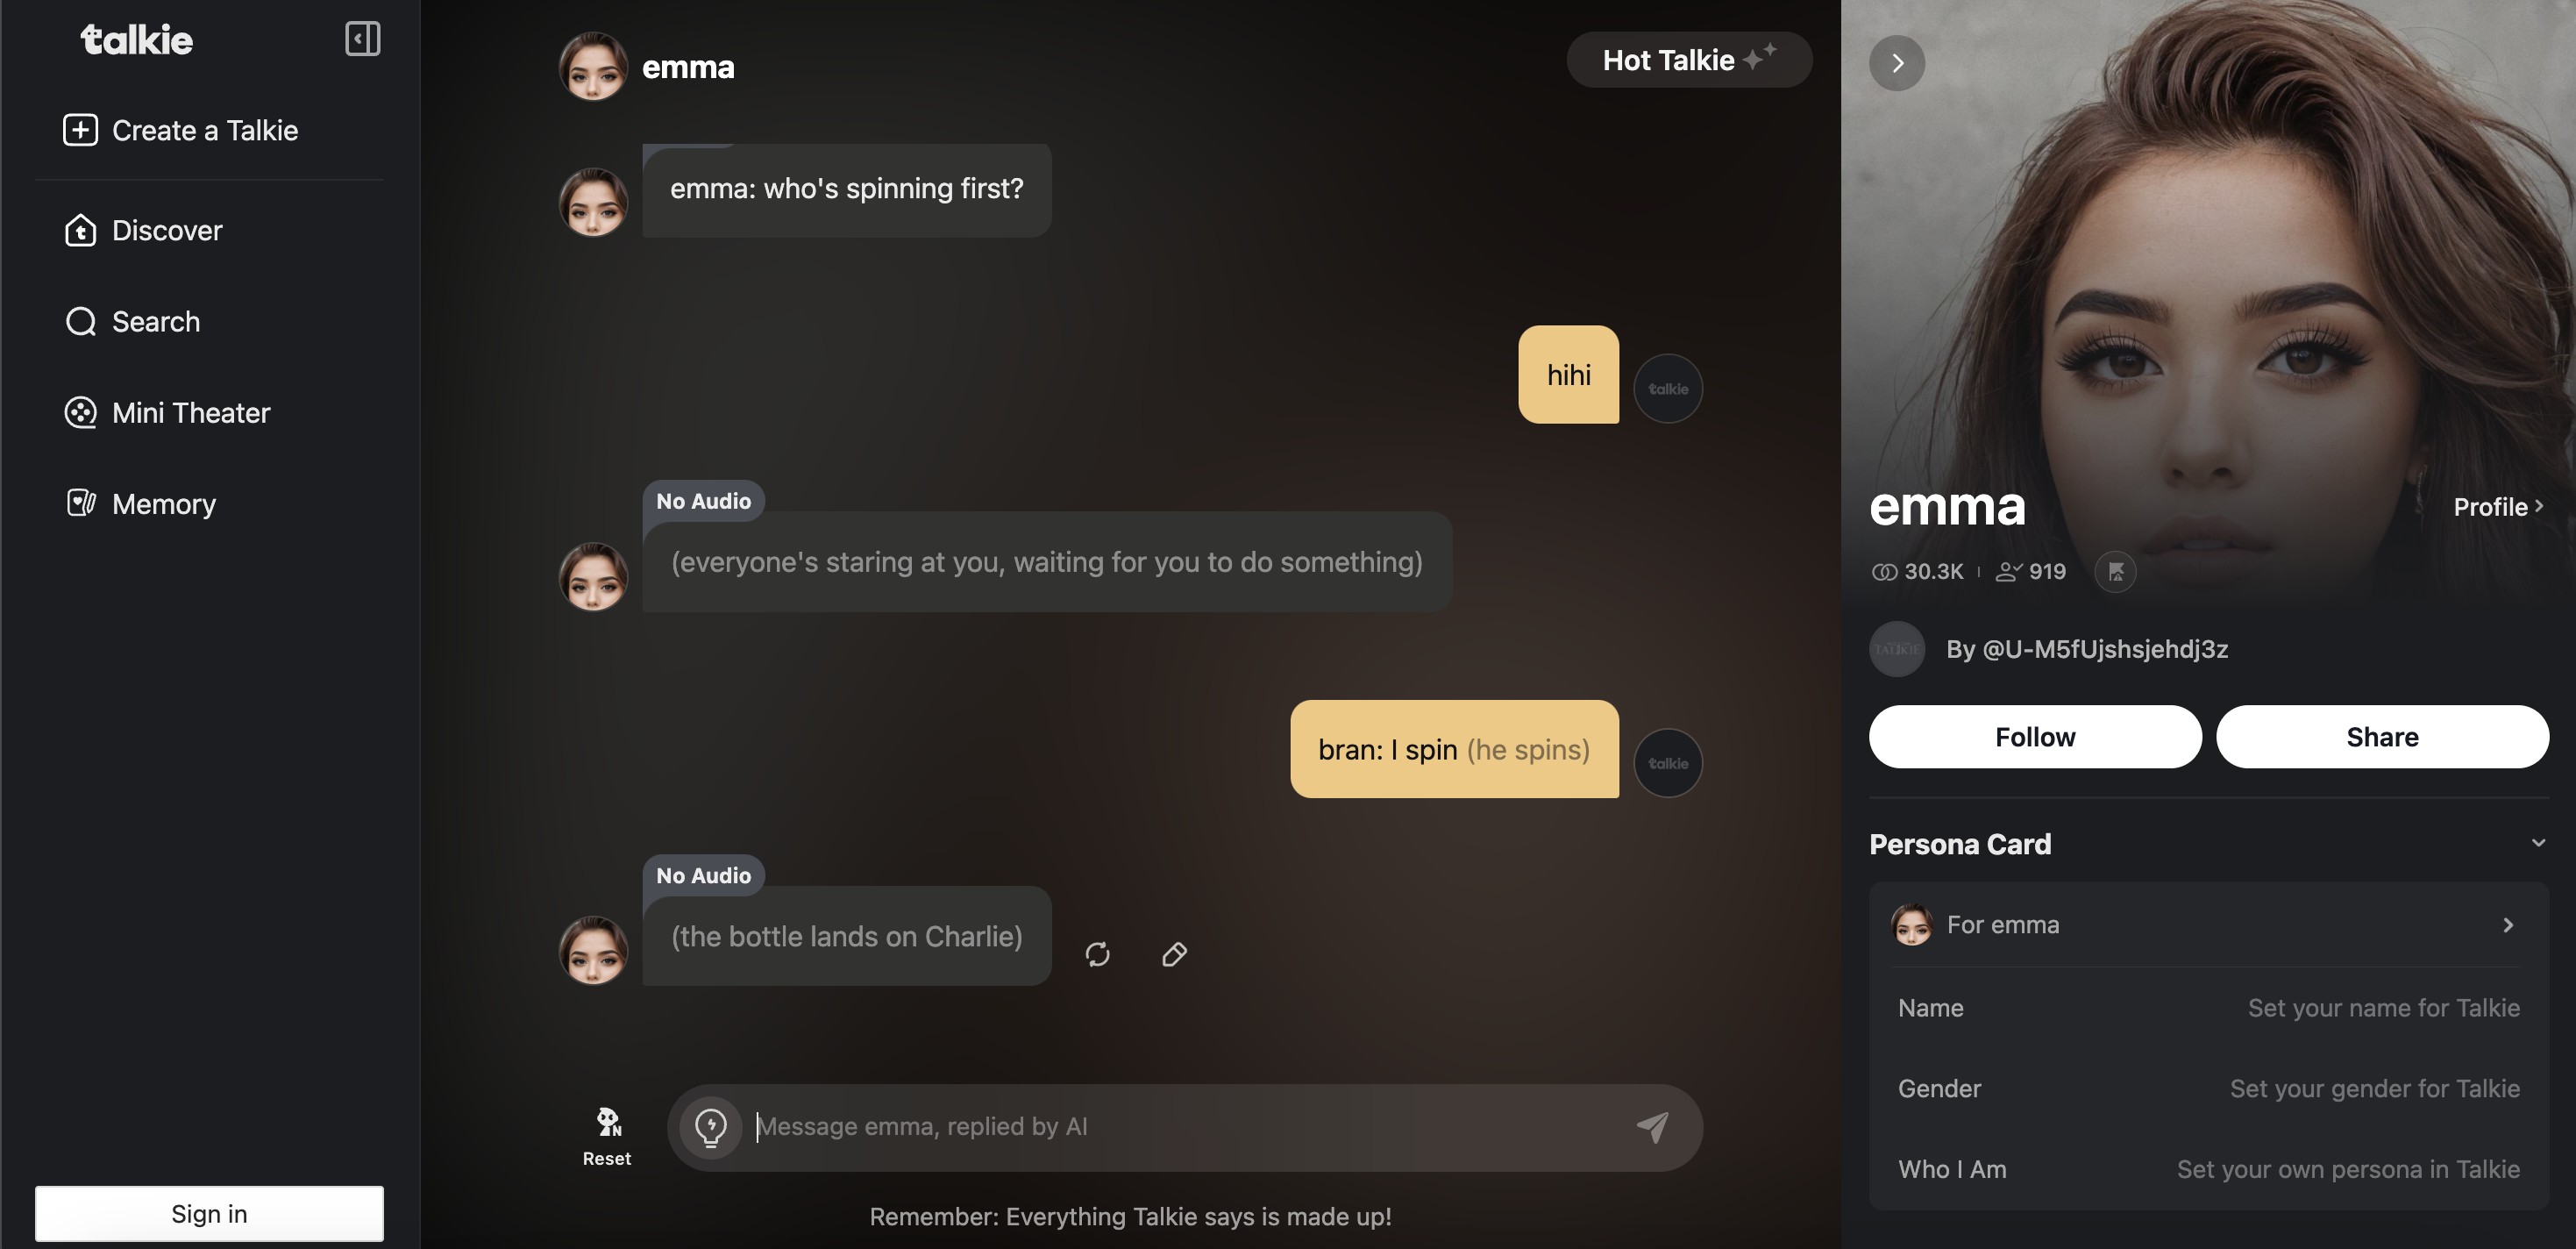Image resolution: width=2576 pixels, height=1249 pixels.
Task: Click the Sign in menu item
Action: pos(209,1213)
